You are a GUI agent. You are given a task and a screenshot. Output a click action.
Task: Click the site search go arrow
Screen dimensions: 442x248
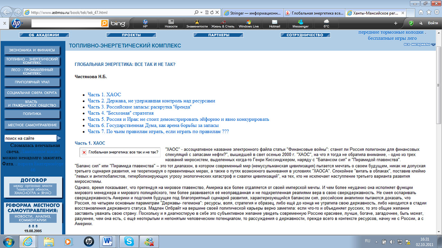click(59, 138)
